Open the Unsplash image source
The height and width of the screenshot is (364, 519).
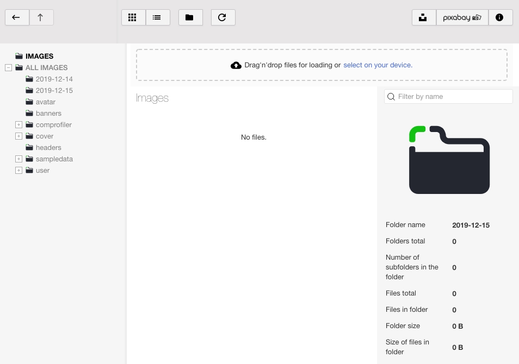423,17
